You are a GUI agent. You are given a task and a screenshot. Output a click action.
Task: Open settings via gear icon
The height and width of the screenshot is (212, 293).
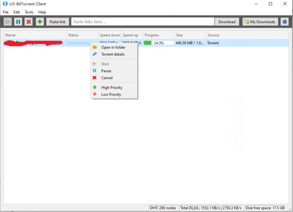pyautogui.click(x=284, y=22)
